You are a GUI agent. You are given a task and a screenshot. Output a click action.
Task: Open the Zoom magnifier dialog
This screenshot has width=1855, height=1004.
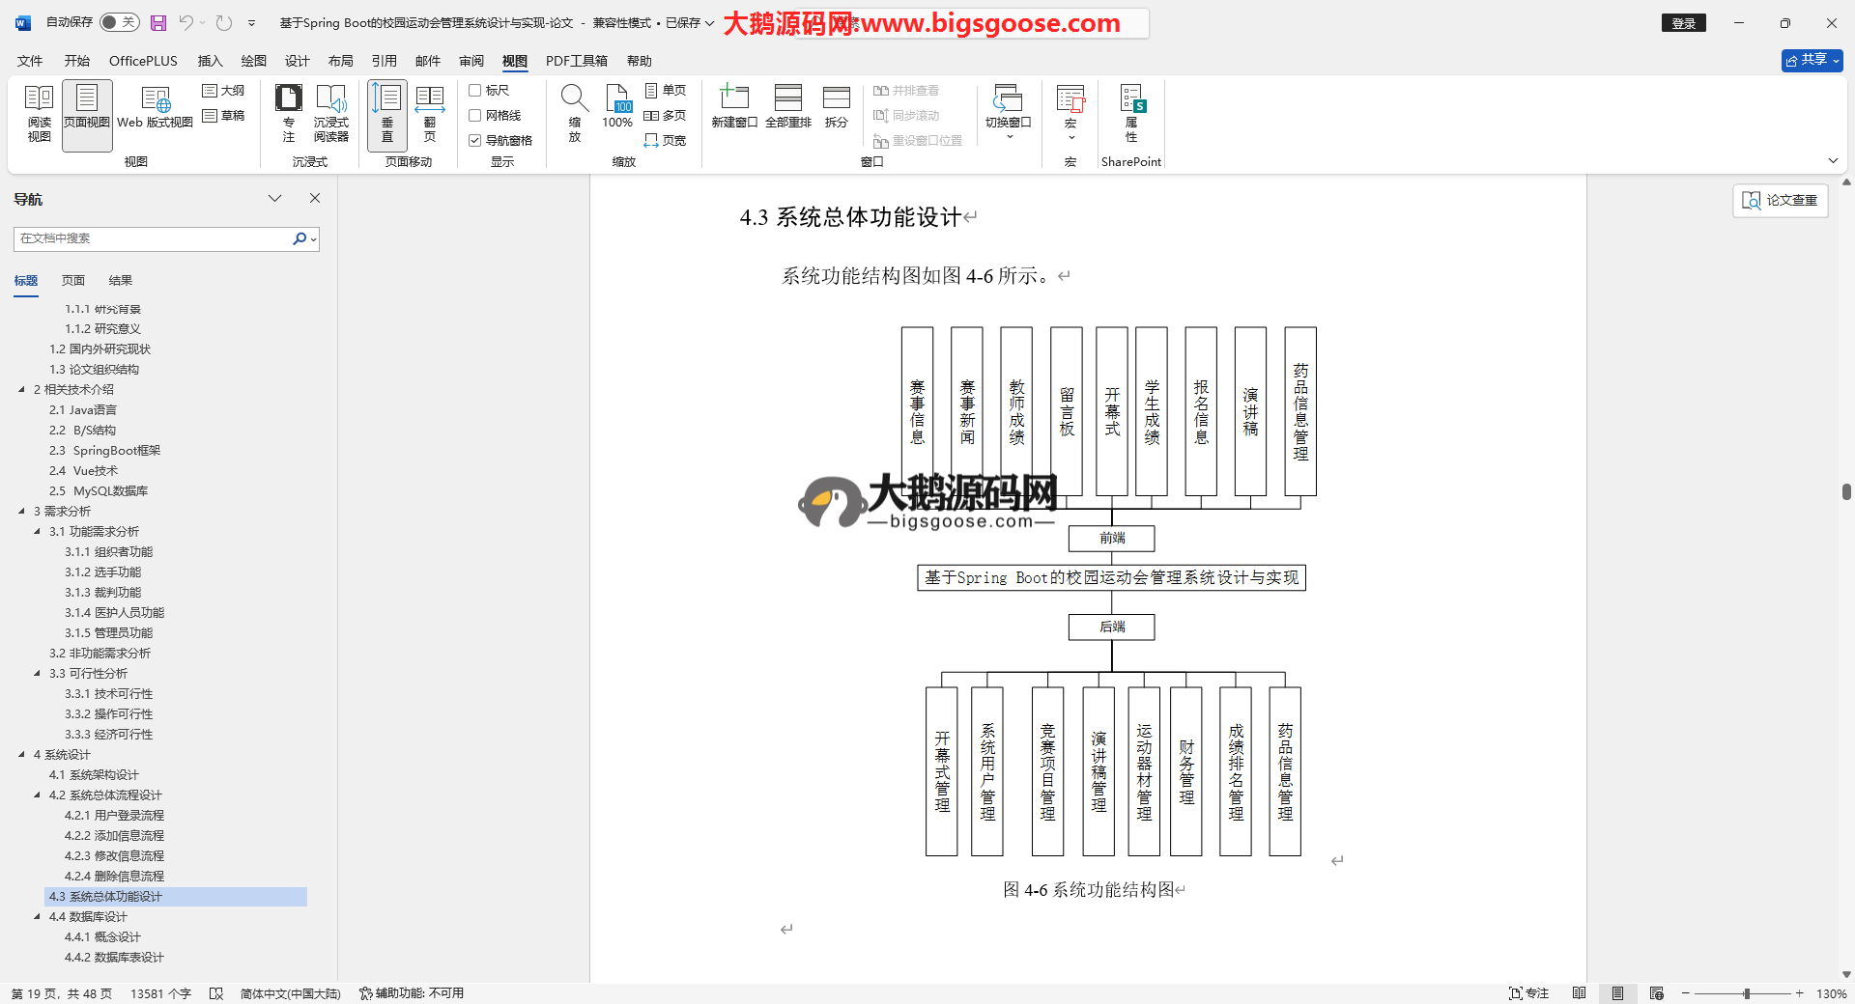click(574, 113)
